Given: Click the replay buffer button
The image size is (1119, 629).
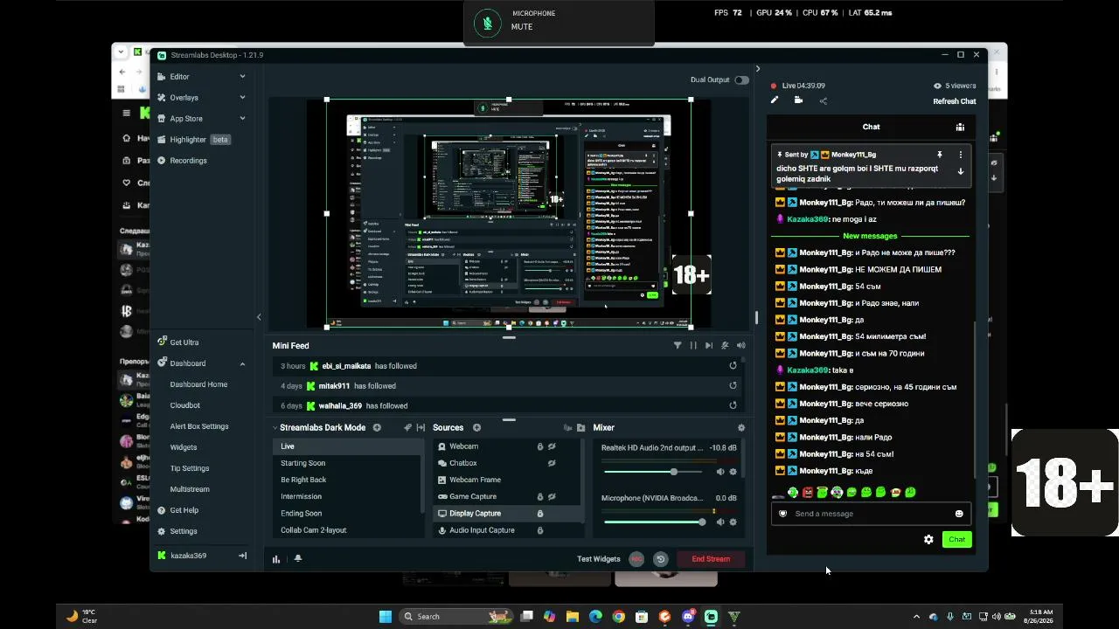Looking at the screenshot, I should [661, 559].
